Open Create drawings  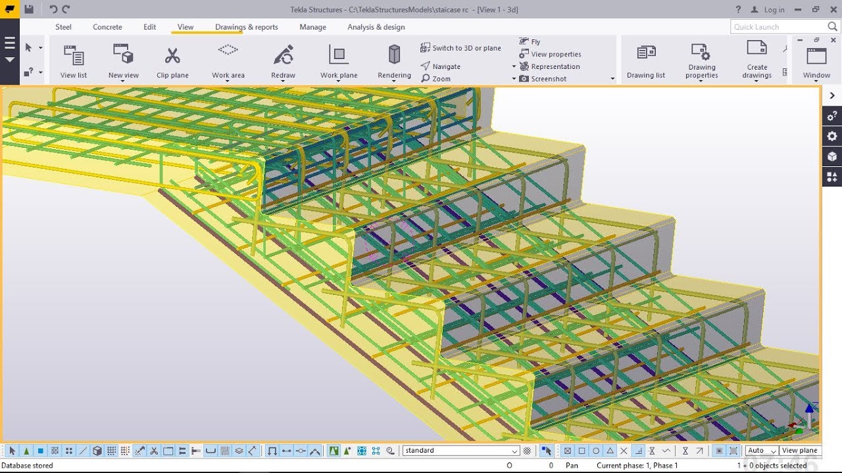click(757, 61)
